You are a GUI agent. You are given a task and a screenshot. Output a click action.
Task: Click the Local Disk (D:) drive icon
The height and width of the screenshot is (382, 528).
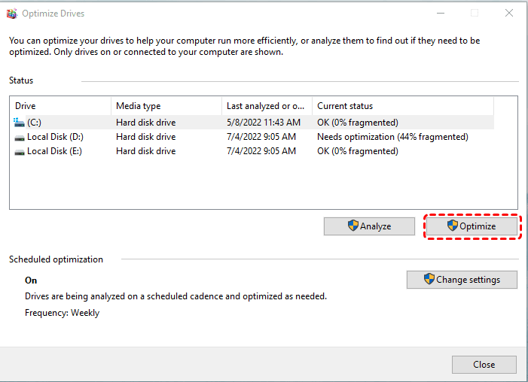pyautogui.click(x=19, y=137)
